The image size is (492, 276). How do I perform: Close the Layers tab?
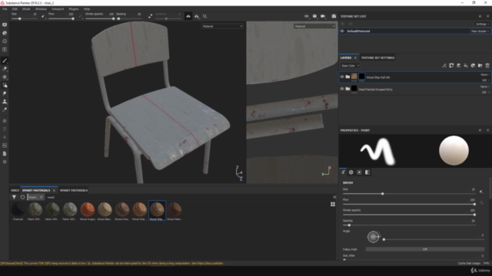355,58
